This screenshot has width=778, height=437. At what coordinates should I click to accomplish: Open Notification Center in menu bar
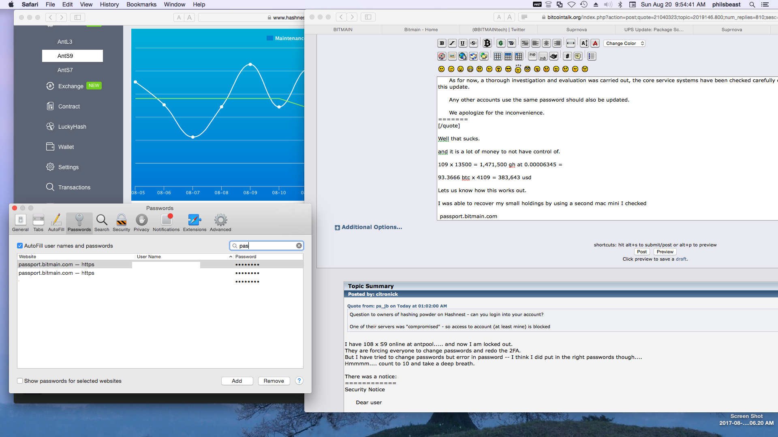(x=765, y=4)
